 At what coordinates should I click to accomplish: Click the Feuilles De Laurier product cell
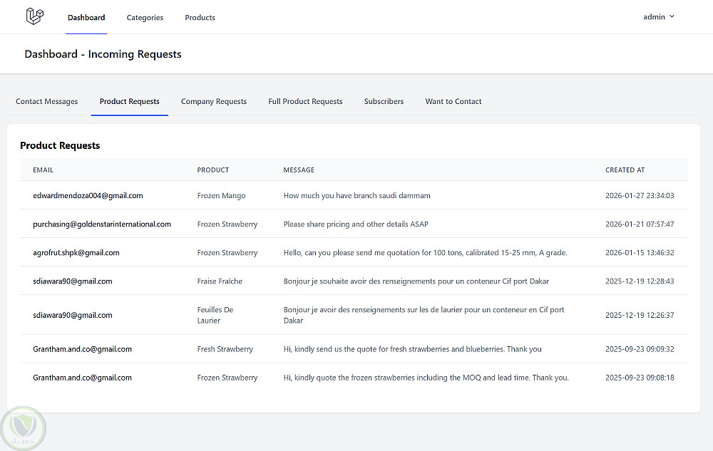click(x=215, y=315)
